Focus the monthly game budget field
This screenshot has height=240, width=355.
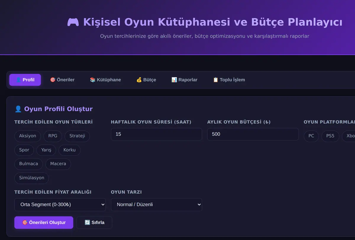(x=253, y=134)
